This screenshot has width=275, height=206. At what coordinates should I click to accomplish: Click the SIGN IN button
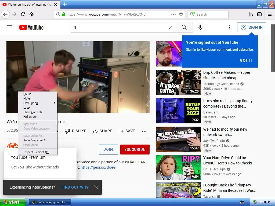pos(251,27)
